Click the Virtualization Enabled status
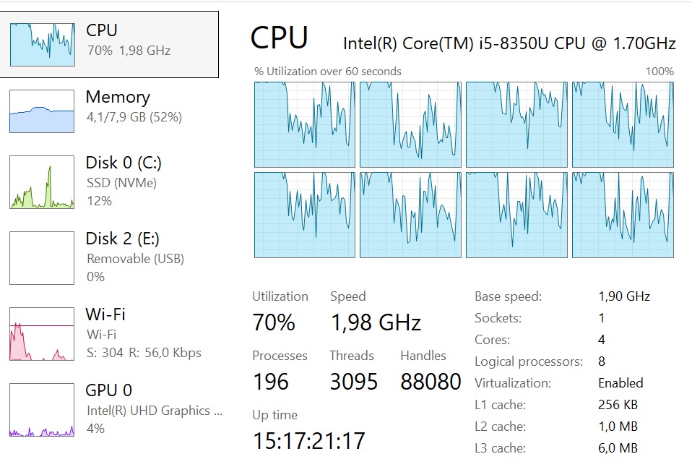 click(x=620, y=383)
